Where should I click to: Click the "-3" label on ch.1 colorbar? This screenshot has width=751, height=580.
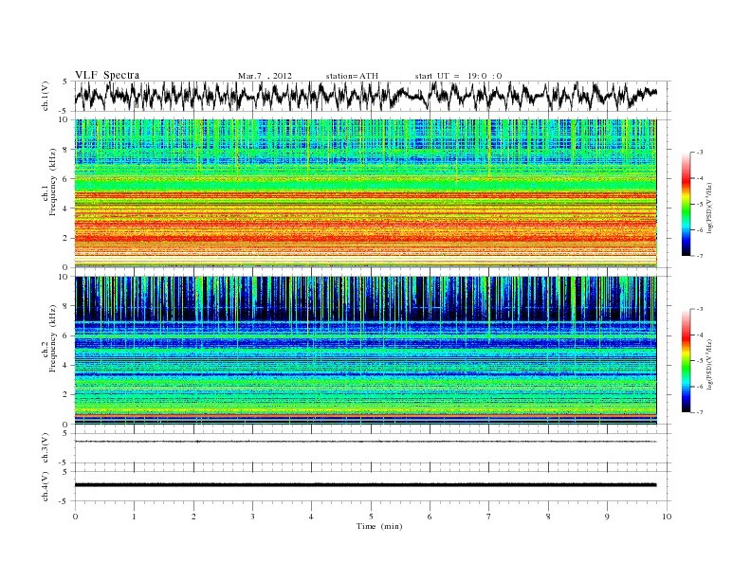[x=700, y=153]
